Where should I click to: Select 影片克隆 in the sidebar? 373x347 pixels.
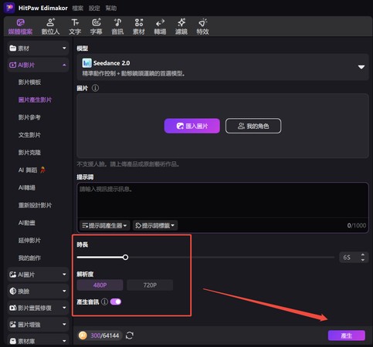tap(29, 153)
